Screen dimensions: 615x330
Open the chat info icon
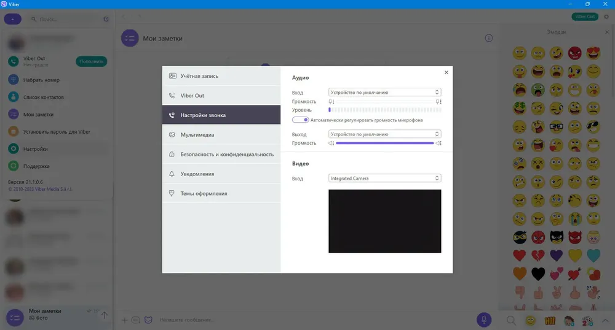489,38
